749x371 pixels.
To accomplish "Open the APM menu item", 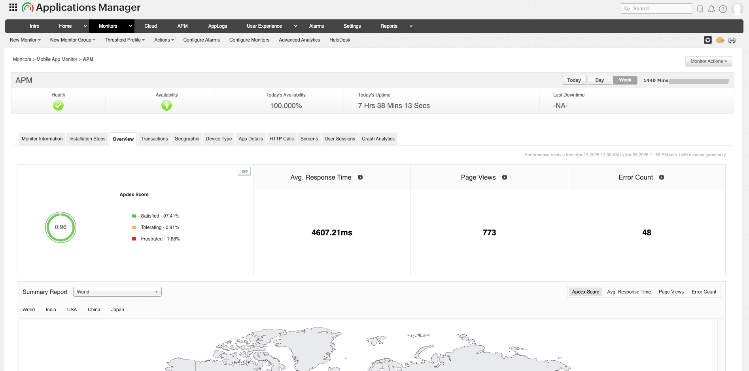I will click(182, 26).
